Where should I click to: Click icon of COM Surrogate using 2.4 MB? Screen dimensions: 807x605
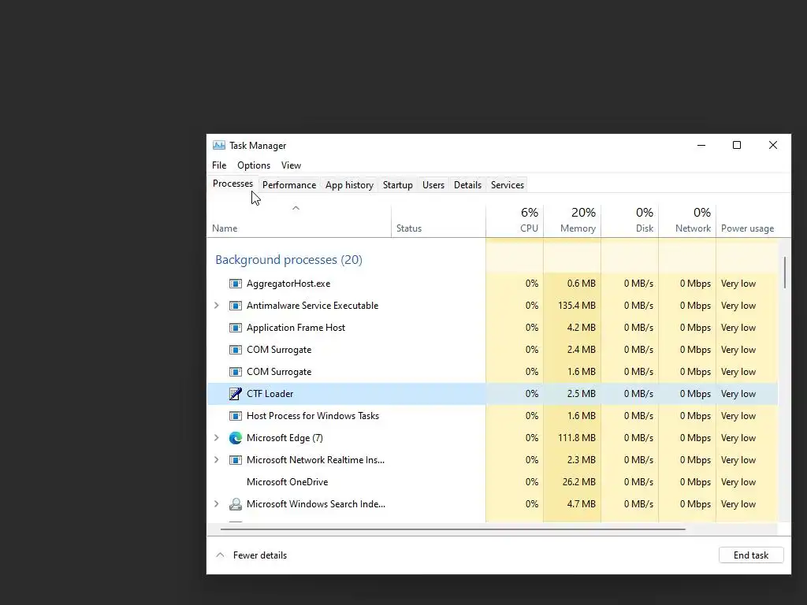point(235,350)
